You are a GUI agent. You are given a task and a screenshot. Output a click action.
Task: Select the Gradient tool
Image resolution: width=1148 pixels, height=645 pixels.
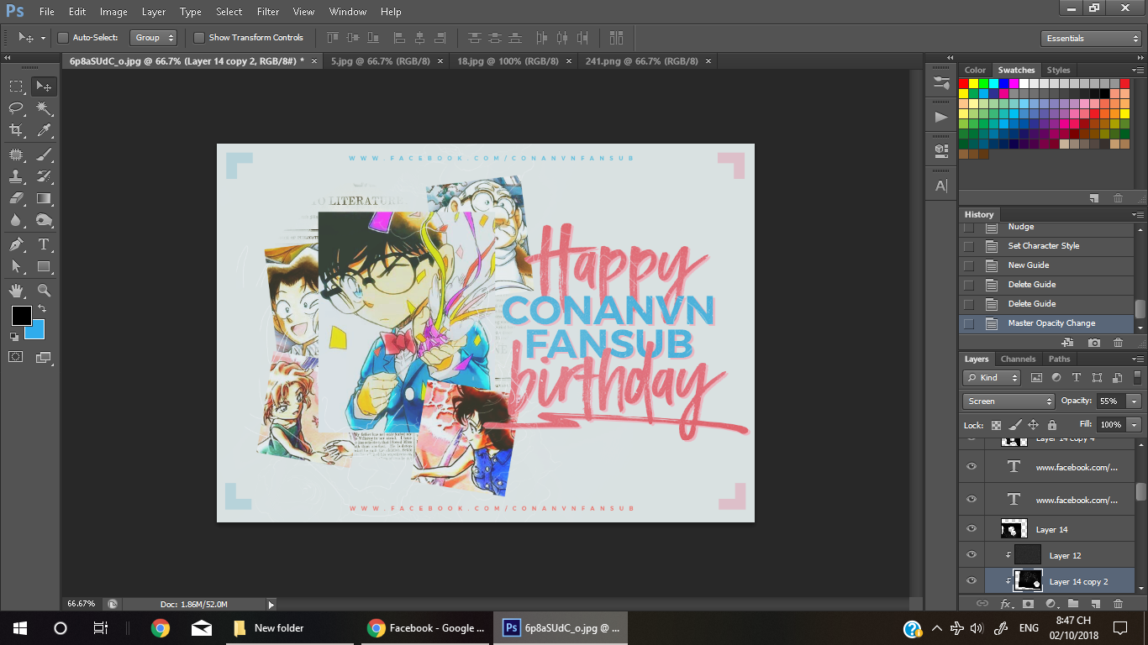click(44, 199)
